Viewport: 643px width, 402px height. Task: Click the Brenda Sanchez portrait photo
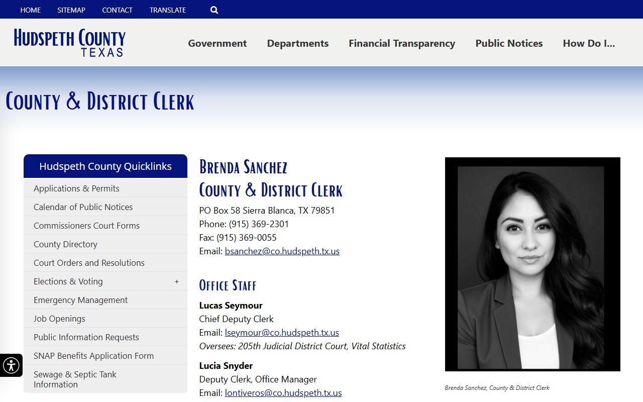(x=532, y=264)
